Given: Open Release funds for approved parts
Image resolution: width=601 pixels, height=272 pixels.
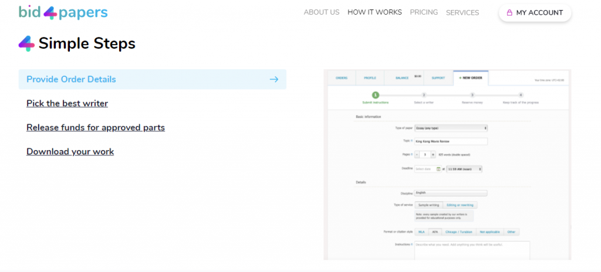Looking at the screenshot, I should pos(96,128).
